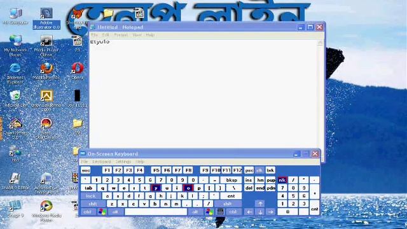Screen dimensions: 407x229
Task: Click the end key
Action: [x=260, y=188]
